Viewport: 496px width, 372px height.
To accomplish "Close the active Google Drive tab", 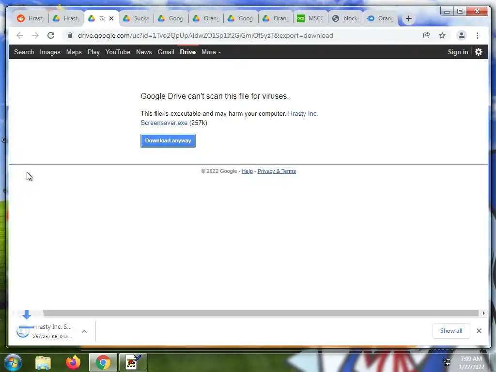I will click(x=111, y=18).
